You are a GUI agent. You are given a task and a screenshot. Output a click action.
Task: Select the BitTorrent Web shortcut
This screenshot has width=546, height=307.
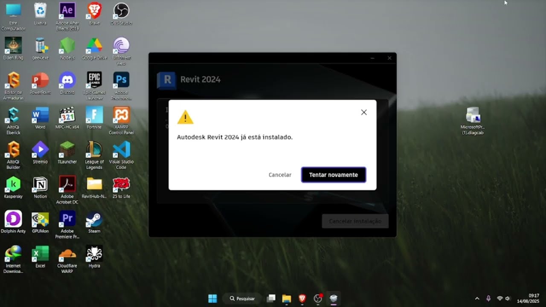coord(121,52)
